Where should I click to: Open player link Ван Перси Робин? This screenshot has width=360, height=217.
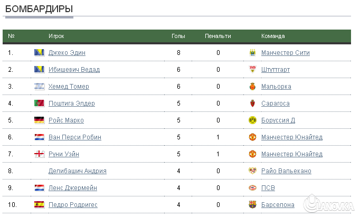(74, 137)
